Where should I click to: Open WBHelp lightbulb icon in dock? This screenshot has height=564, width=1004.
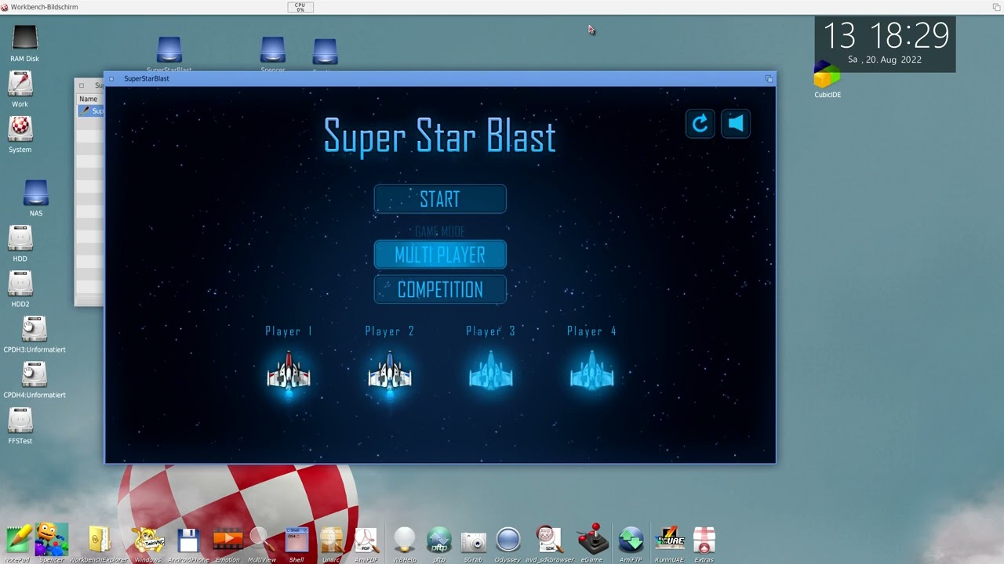pos(405,542)
